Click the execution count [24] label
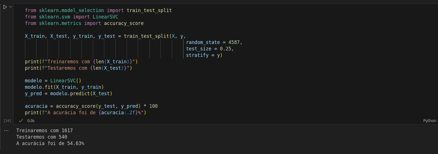This screenshot has height=154, width=438. click(x=7, y=121)
